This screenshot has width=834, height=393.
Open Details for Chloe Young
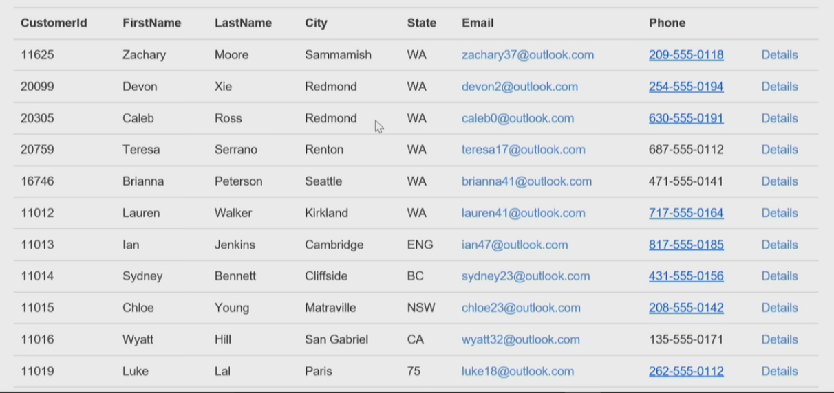[779, 308]
